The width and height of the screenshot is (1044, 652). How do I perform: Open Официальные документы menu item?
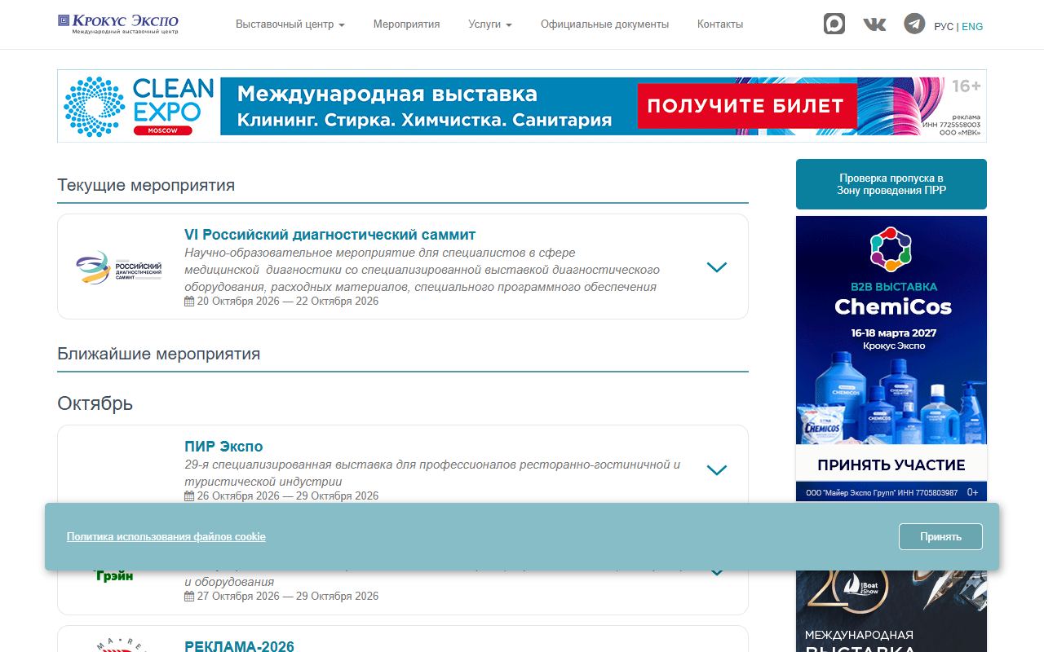coord(604,24)
